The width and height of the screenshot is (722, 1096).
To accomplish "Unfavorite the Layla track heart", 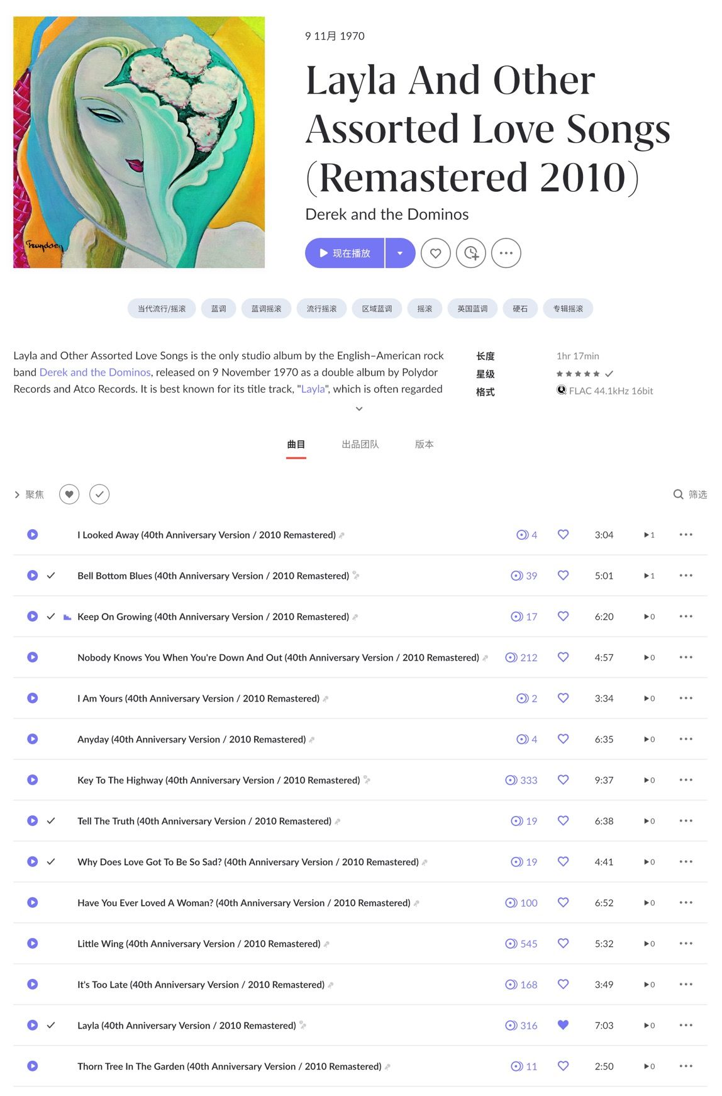I will pos(563,1025).
